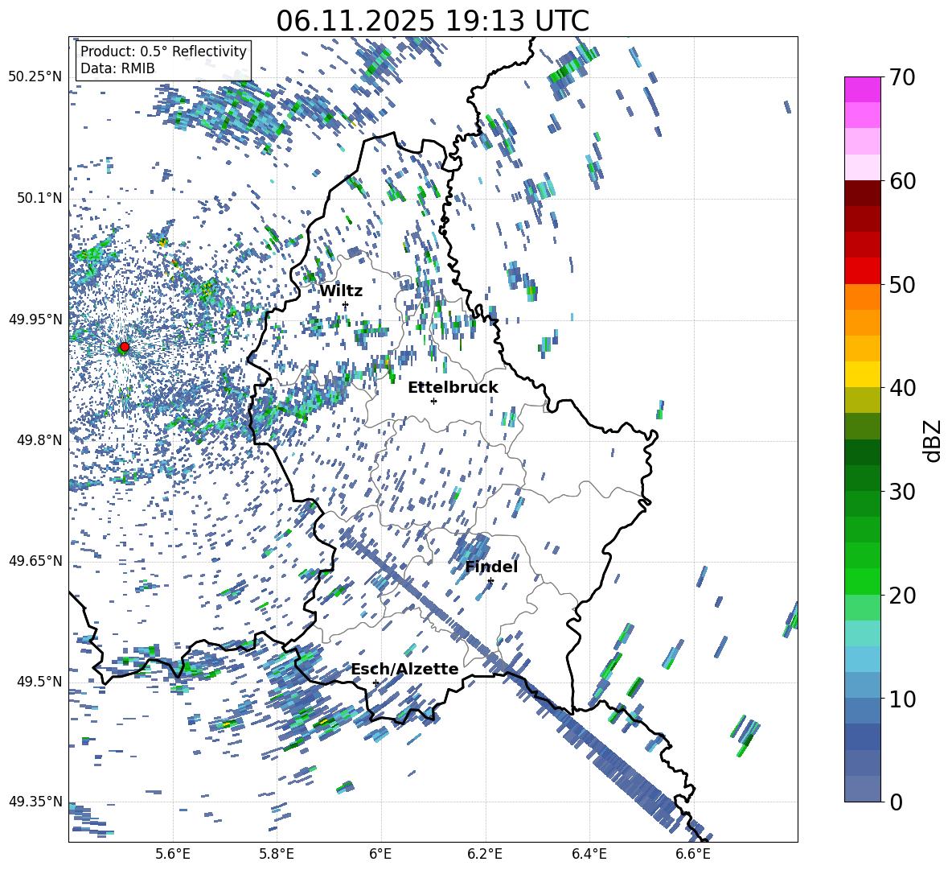Screen dimensions: 952x870
Task: Click the colorbar tick label 30
Action: point(902,492)
